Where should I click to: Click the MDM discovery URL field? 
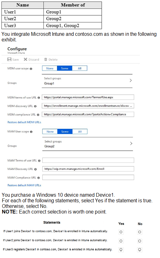[88, 106]
